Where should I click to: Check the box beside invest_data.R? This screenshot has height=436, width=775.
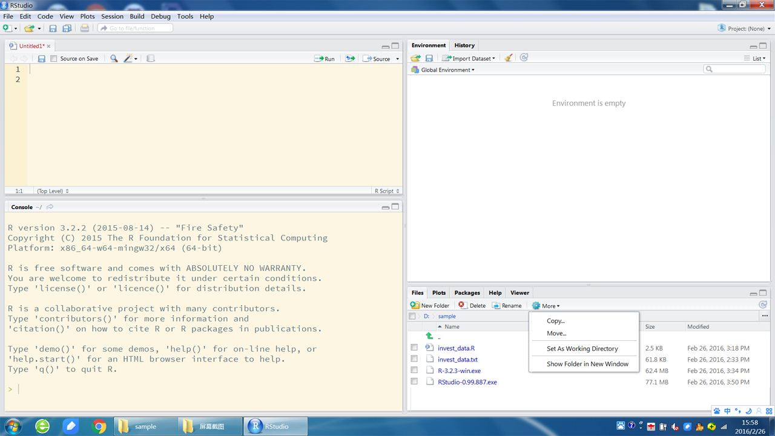click(414, 348)
